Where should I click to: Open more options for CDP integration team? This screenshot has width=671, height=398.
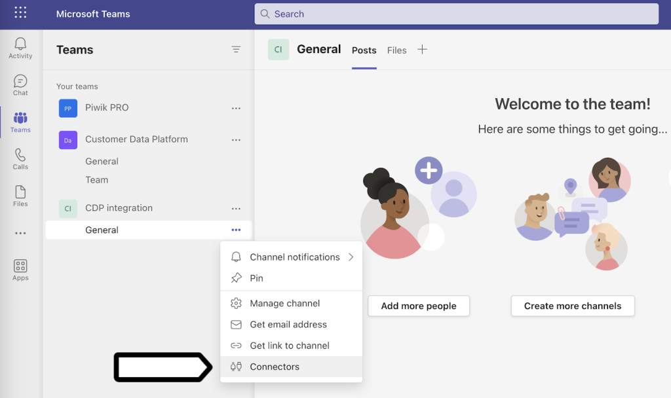click(236, 208)
